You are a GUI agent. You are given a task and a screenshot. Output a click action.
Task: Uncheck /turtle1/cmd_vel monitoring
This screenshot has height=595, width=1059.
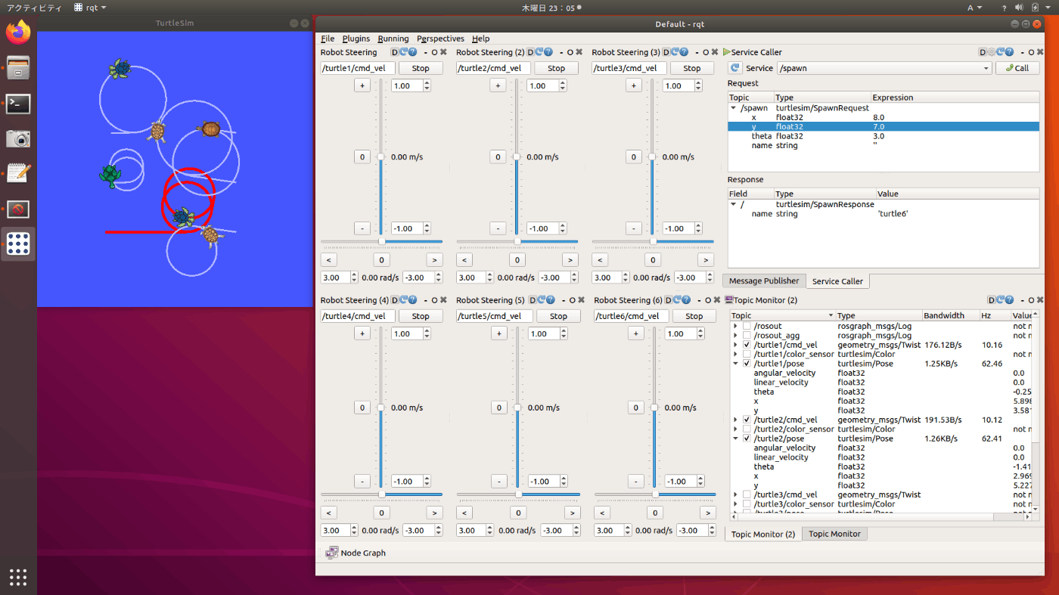tap(747, 345)
